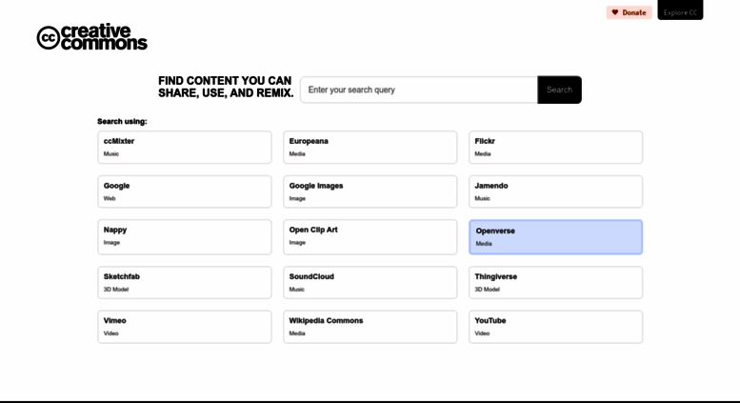Click the heart Donate button
Image resolution: width=740 pixels, height=403 pixels.
click(x=630, y=12)
